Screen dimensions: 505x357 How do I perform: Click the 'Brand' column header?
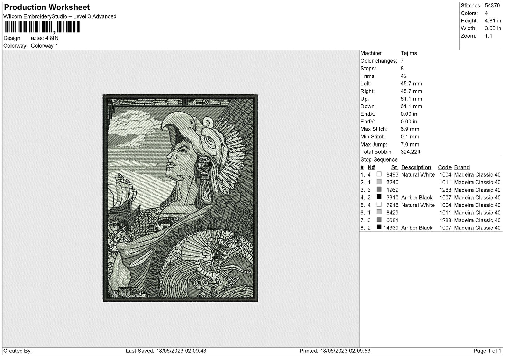click(x=462, y=167)
